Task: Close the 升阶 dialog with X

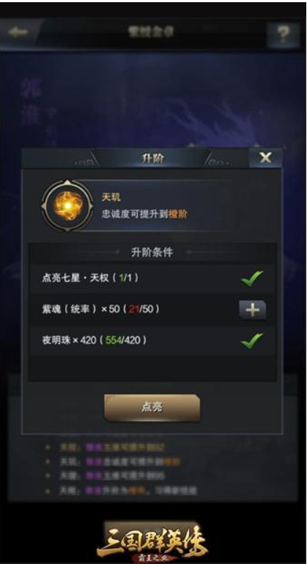Action: (x=265, y=158)
